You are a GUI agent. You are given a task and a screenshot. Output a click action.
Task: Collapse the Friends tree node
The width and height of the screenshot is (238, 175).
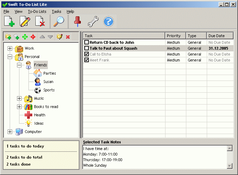[x=19, y=65]
